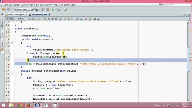Click the Next Bookmark icon
Image resolution: width=192 pixels, height=108 pixels.
point(68,19)
